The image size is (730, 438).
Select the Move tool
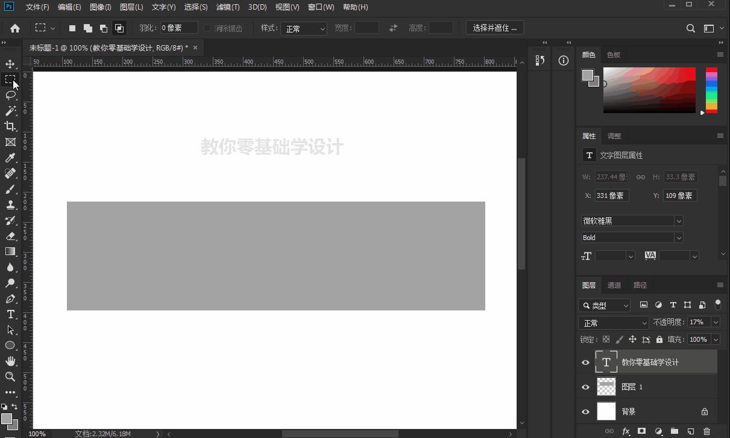coord(10,64)
